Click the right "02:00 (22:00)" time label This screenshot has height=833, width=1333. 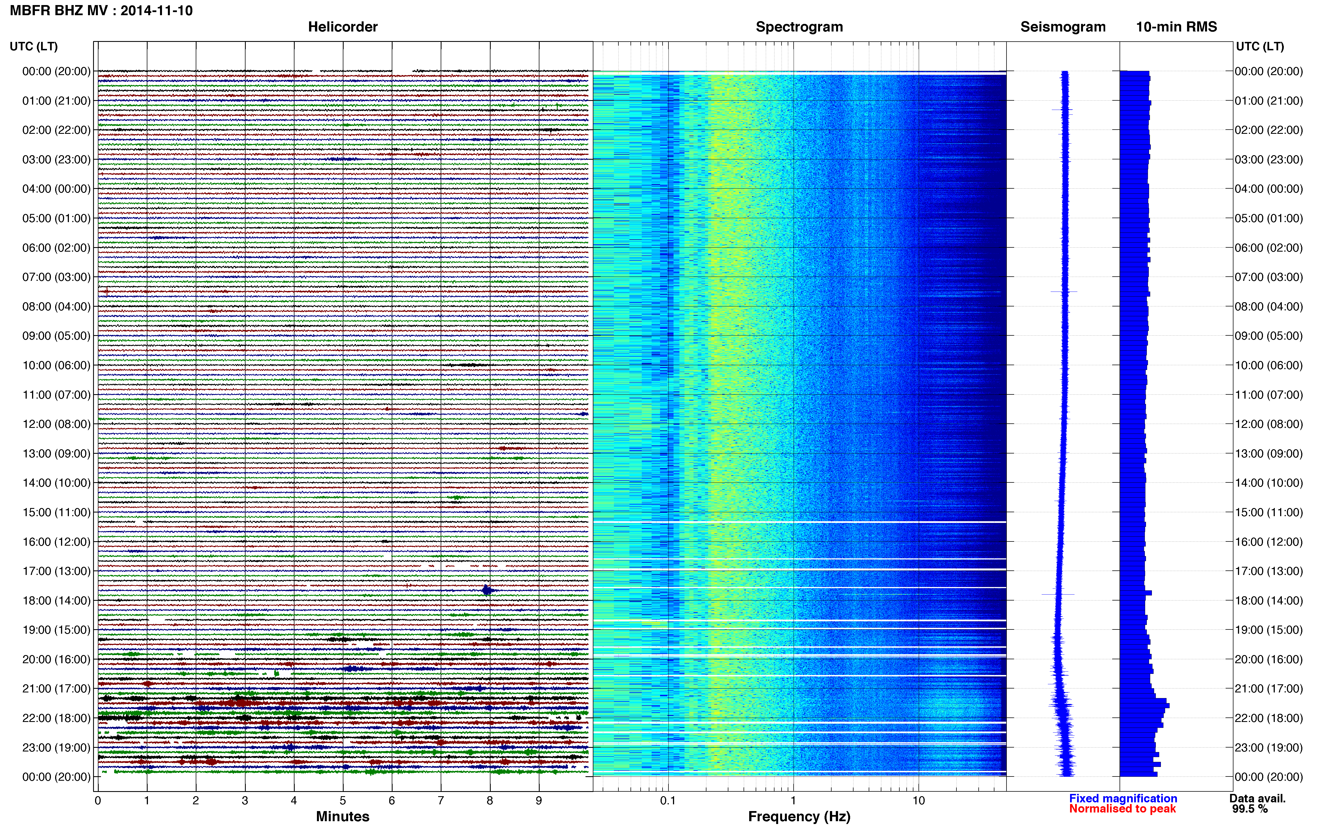[x=1269, y=130]
